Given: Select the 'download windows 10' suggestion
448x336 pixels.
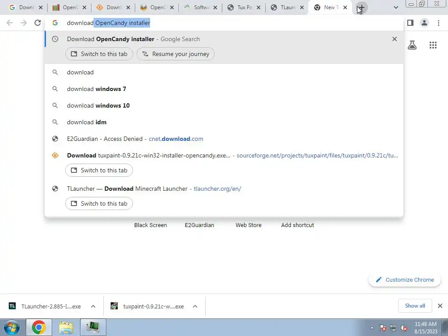Looking at the screenshot, I should pyautogui.click(x=224, y=105).
